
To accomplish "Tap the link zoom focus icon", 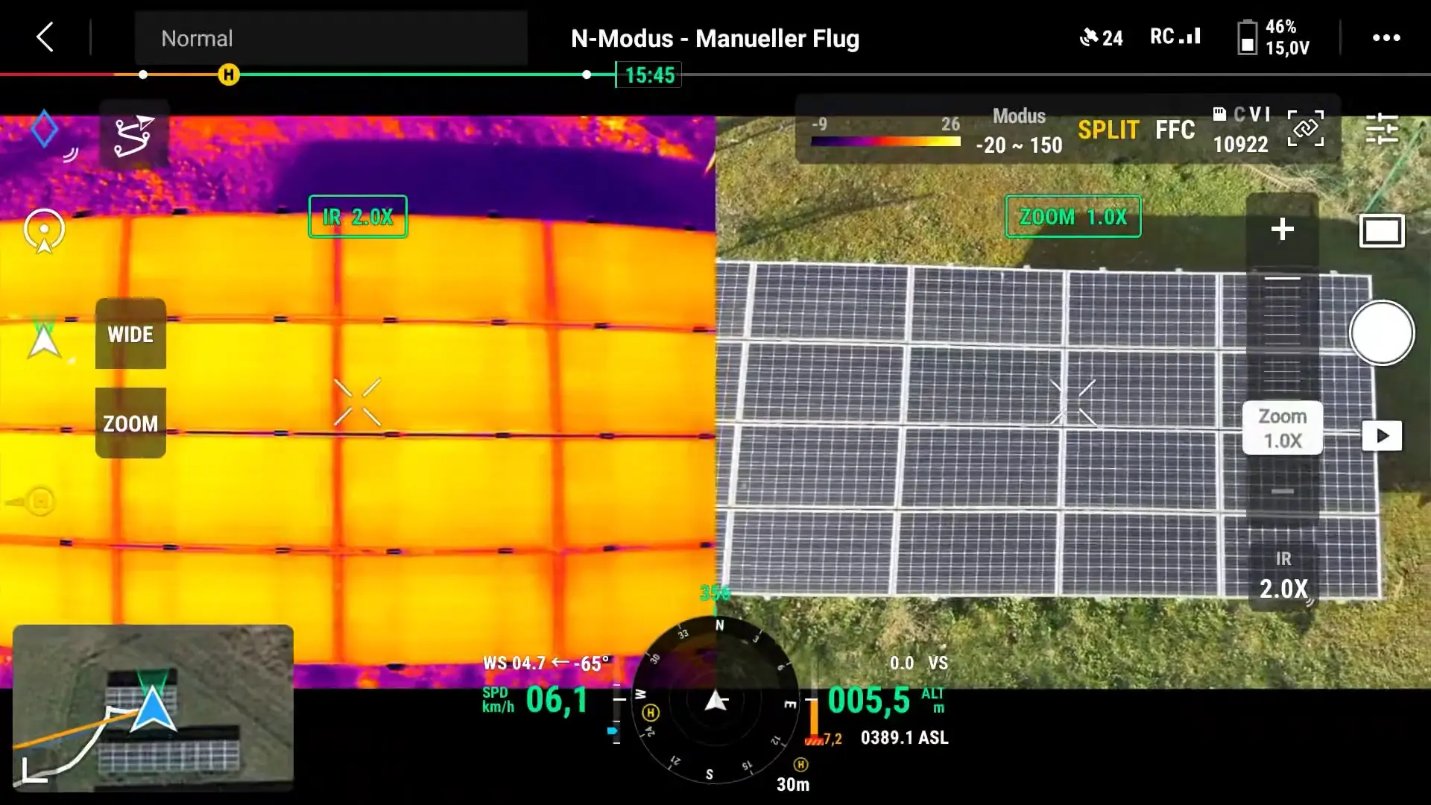I will click(x=1305, y=129).
